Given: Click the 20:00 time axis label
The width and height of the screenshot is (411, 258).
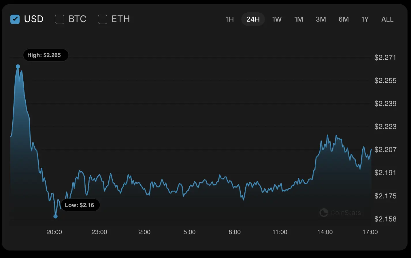Looking at the screenshot, I should click(x=54, y=232).
